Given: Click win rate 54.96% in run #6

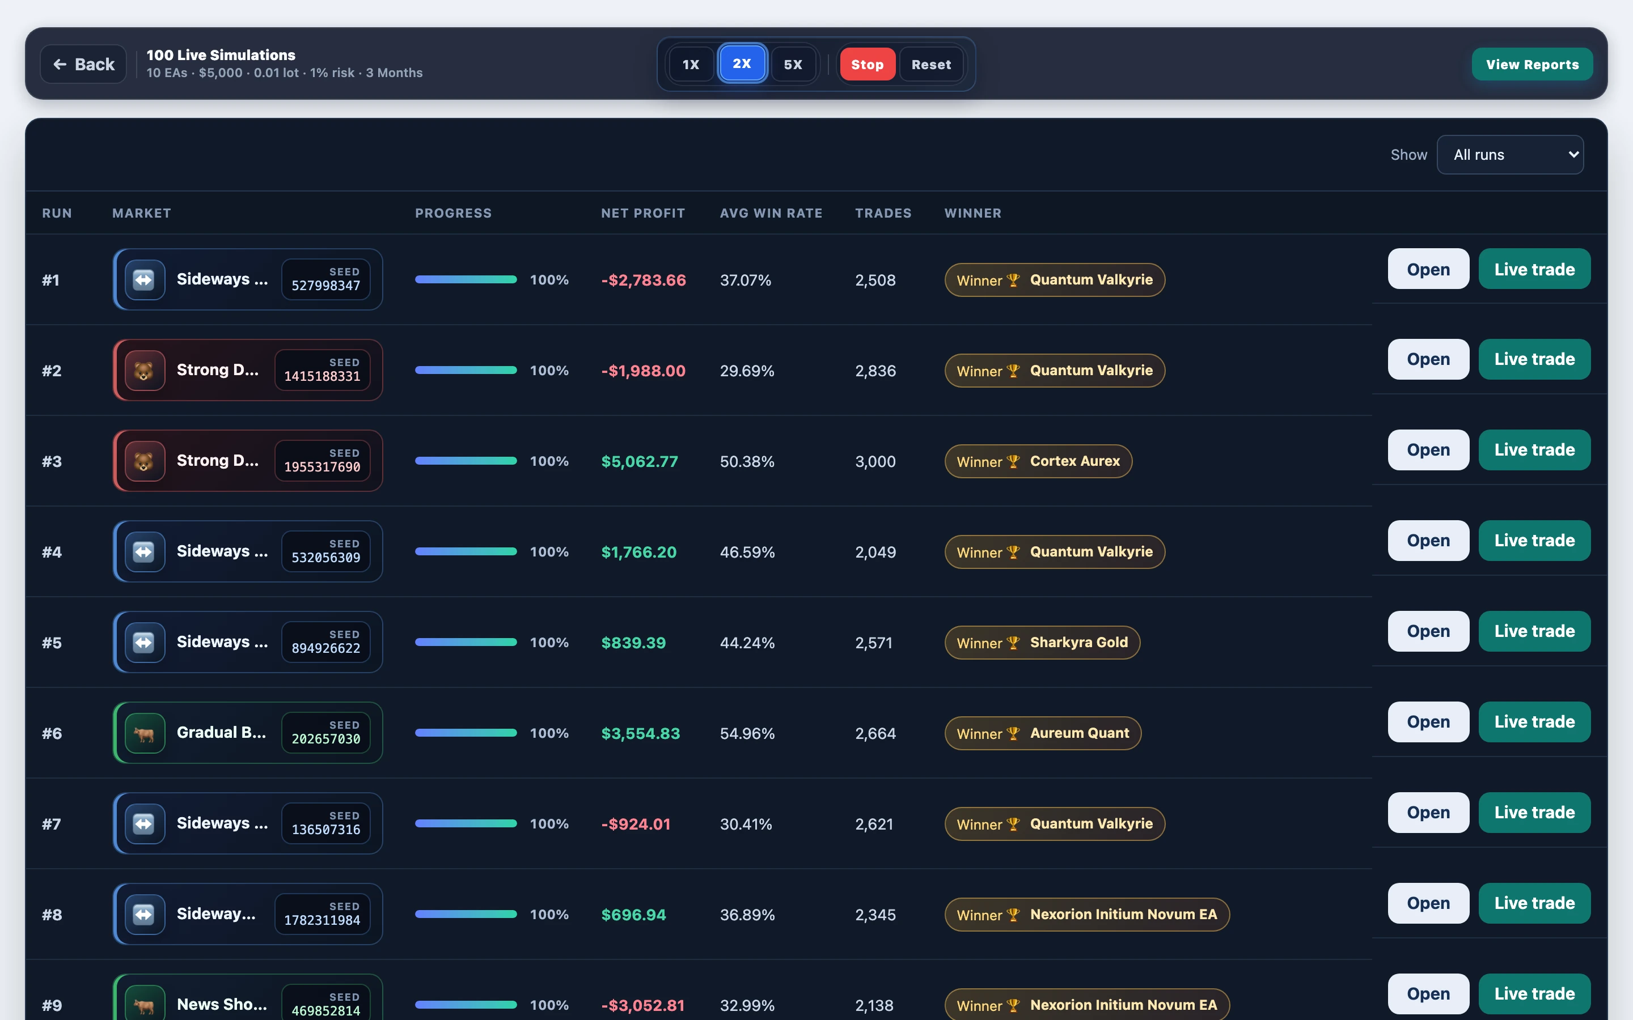Looking at the screenshot, I should (x=747, y=733).
